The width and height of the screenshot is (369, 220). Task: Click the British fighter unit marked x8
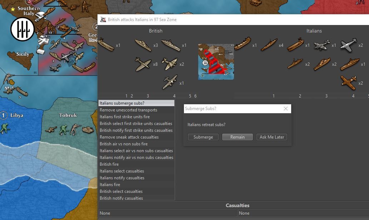pos(143,64)
